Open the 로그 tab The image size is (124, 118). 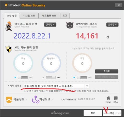tap(65, 16)
